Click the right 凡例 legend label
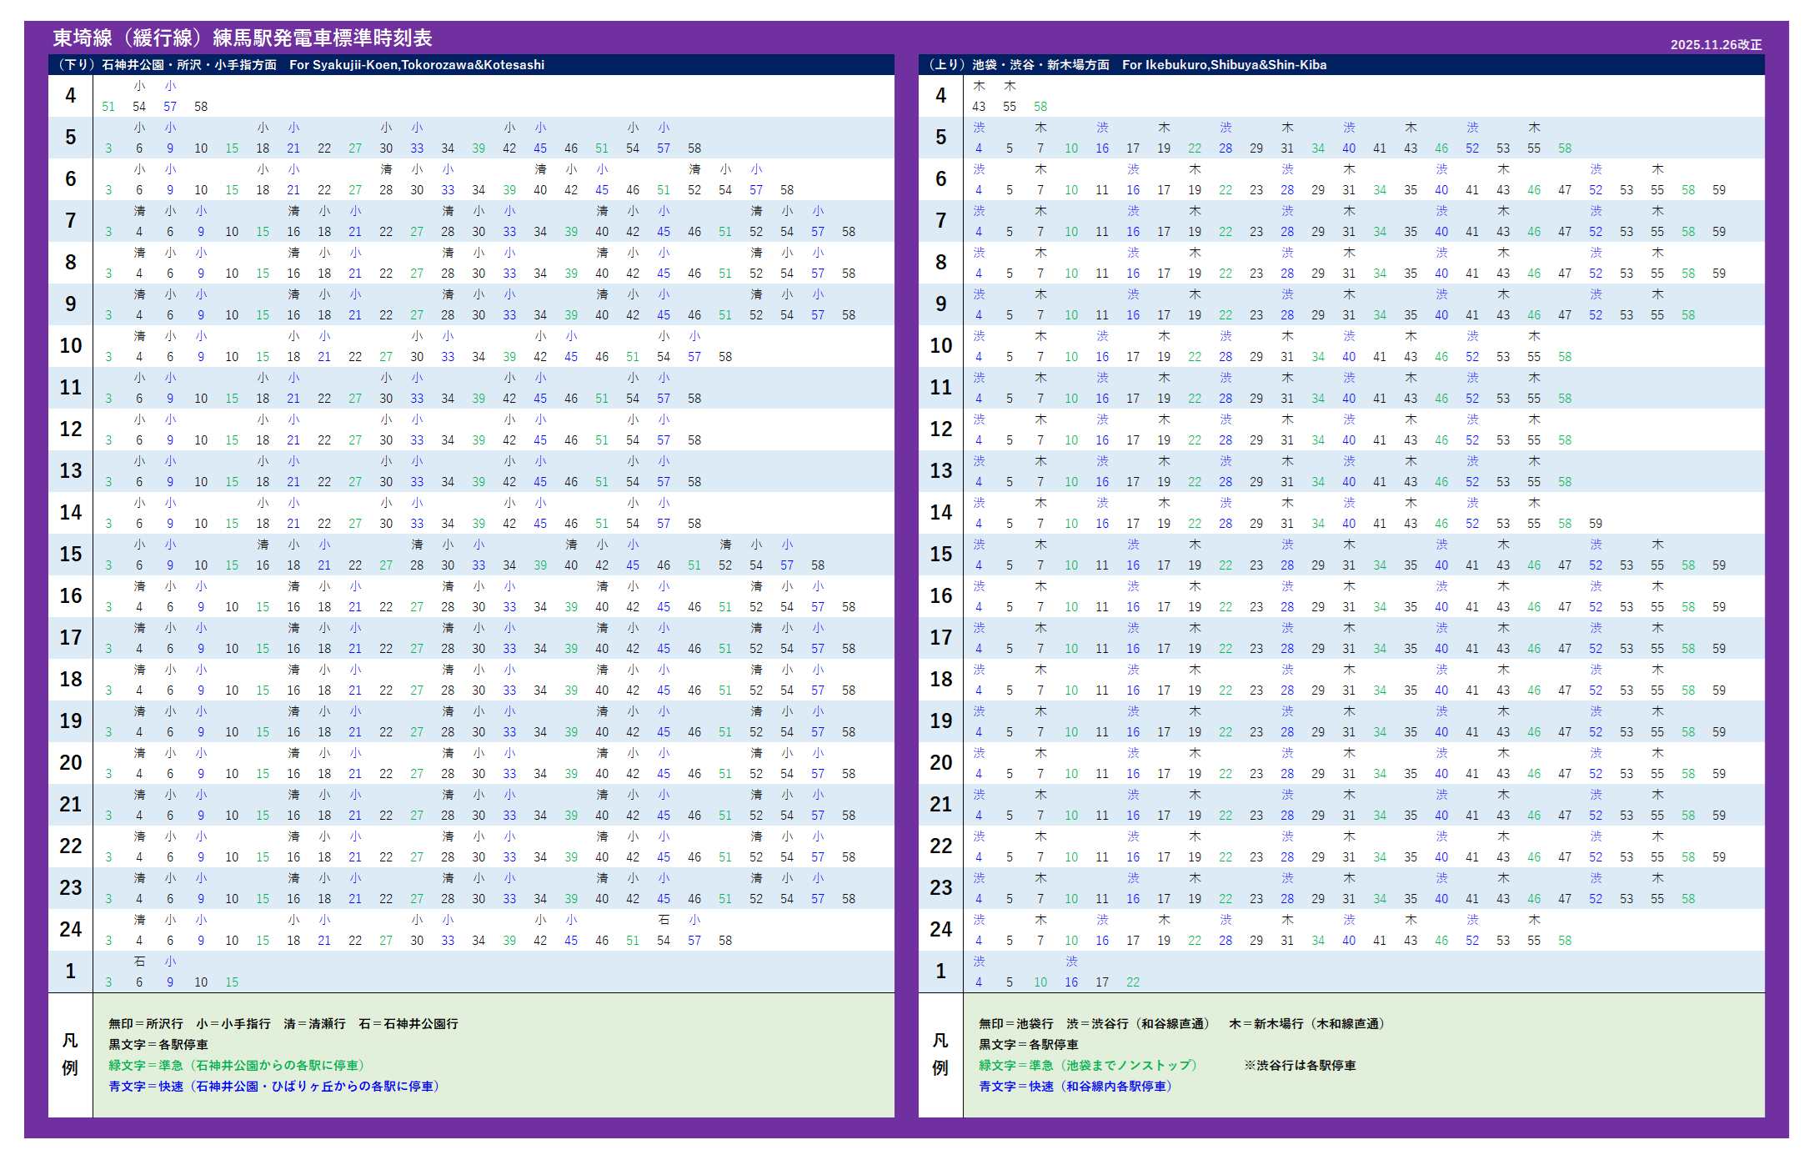The image size is (1814, 1160). pos(940,1055)
